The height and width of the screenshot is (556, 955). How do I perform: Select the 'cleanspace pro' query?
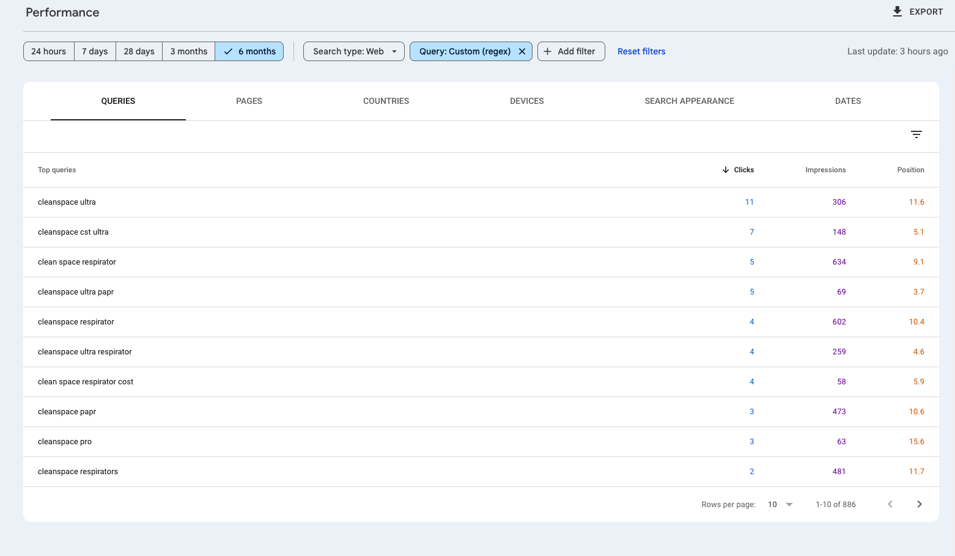point(65,442)
